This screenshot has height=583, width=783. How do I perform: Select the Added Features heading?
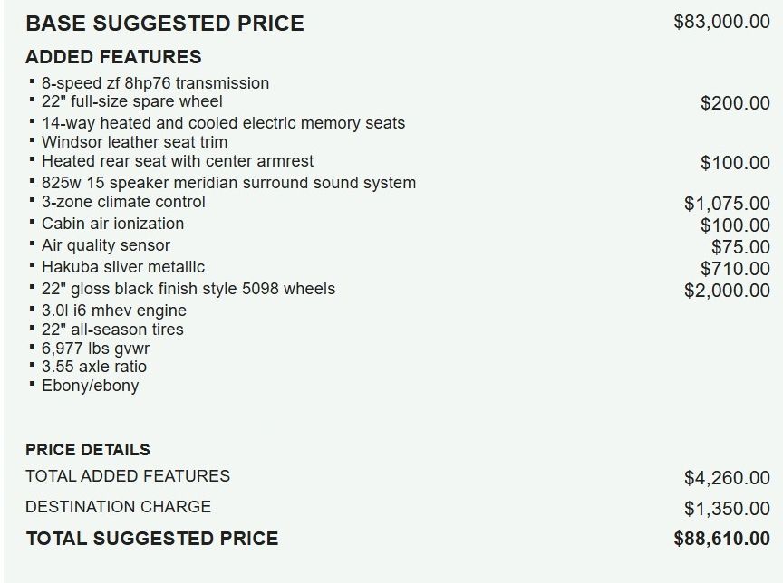pyautogui.click(x=113, y=57)
